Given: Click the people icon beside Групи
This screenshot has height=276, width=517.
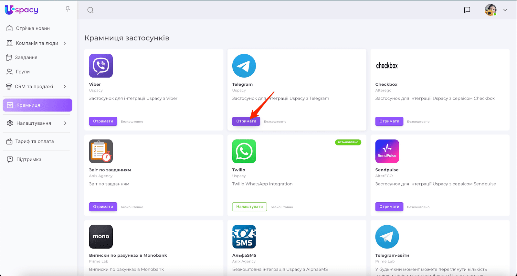Looking at the screenshot, I should [10, 72].
